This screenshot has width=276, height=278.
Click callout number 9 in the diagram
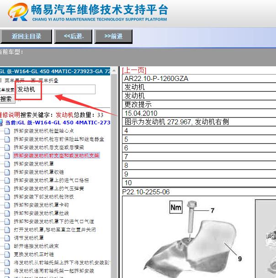click(x=240, y=259)
